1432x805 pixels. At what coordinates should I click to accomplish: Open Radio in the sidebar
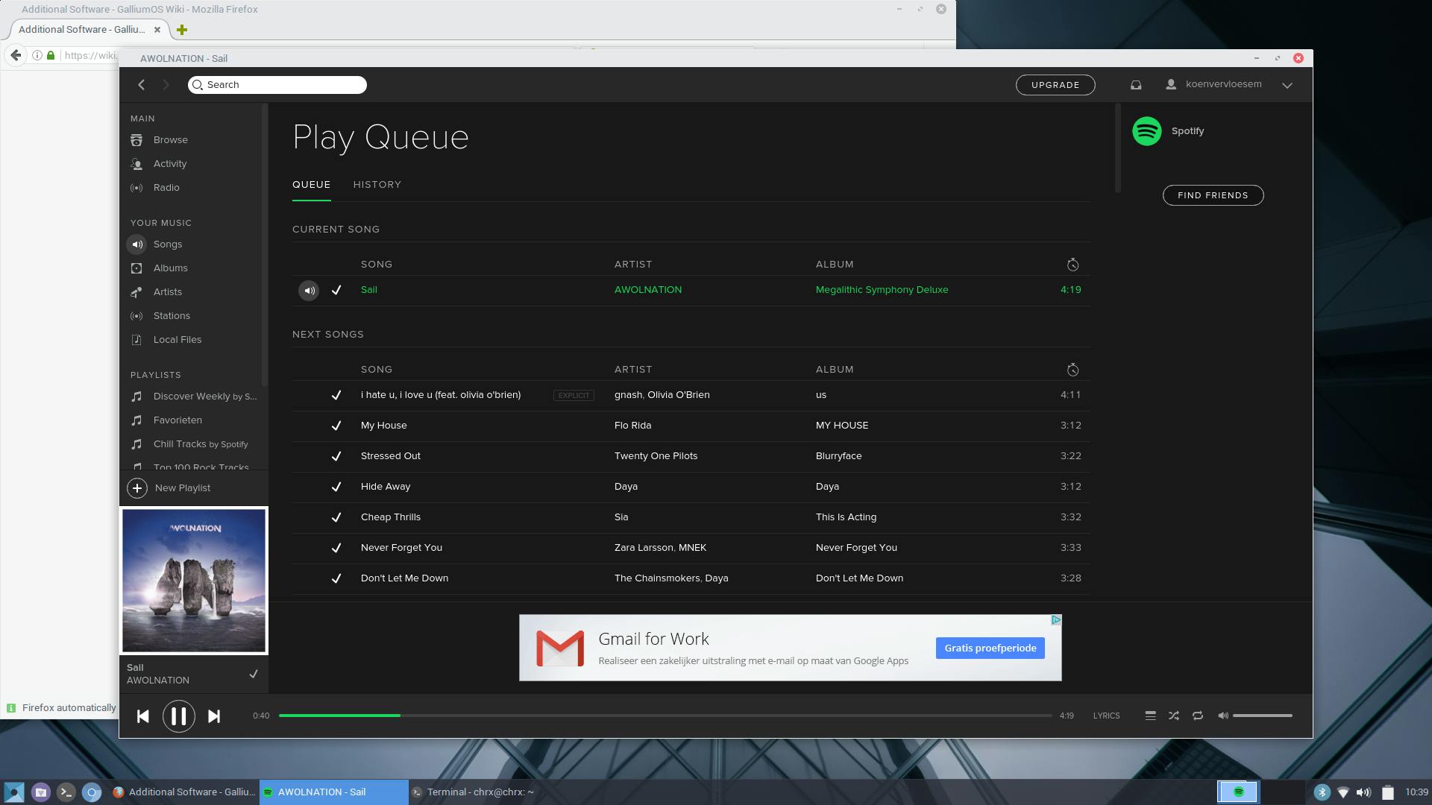click(x=166, y=188)
